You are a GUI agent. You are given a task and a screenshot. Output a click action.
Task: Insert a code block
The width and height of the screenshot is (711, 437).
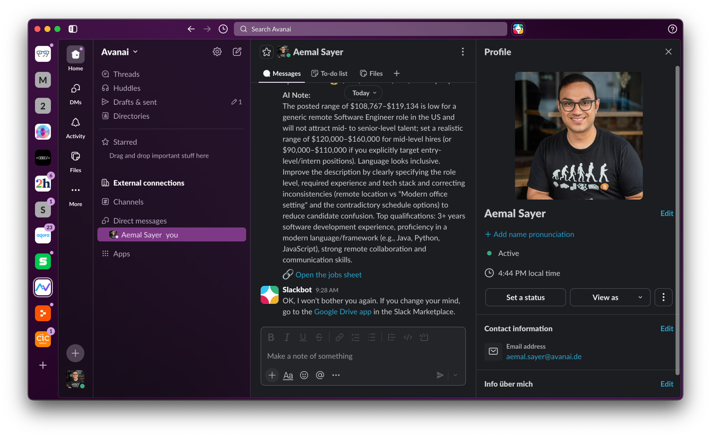pos(424,337)
